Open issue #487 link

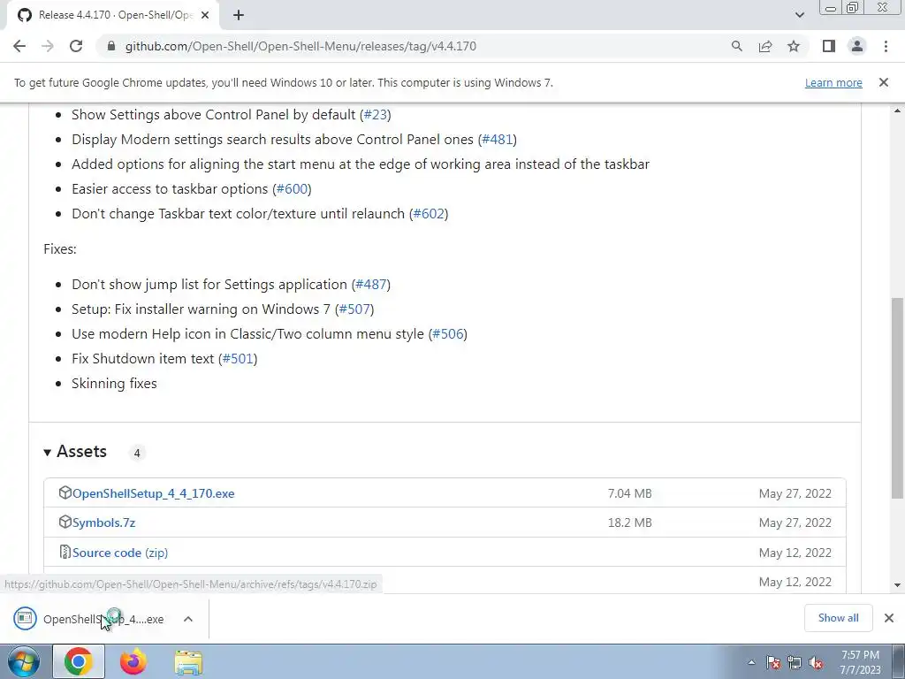[x=370, y=284]
